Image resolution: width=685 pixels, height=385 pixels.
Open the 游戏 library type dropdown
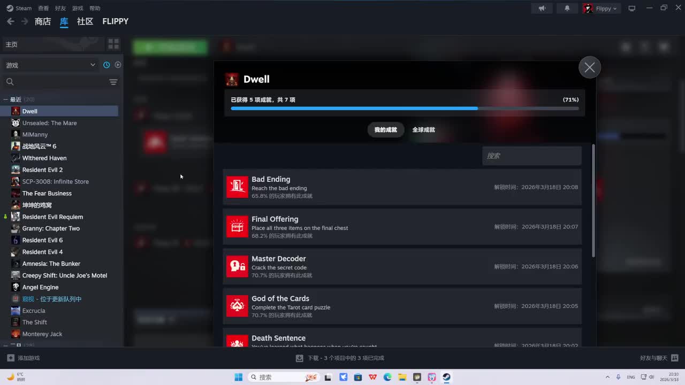click(50, 65)
